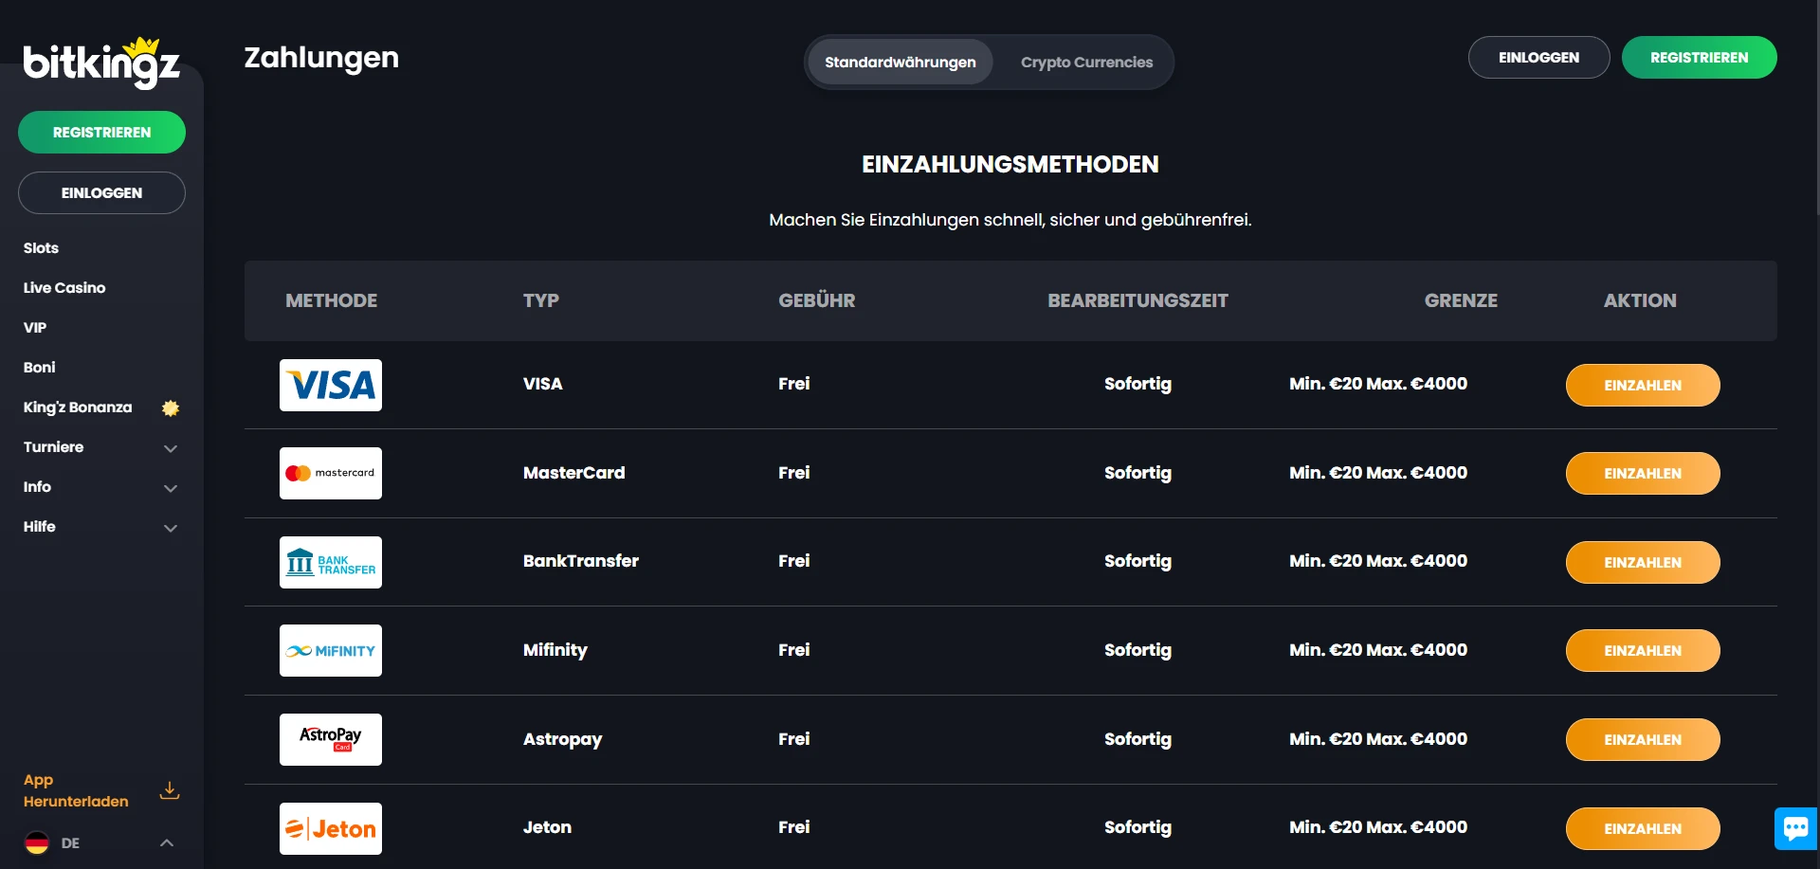Click EINZAHLEN for Mifinity

coord(1643,650)
